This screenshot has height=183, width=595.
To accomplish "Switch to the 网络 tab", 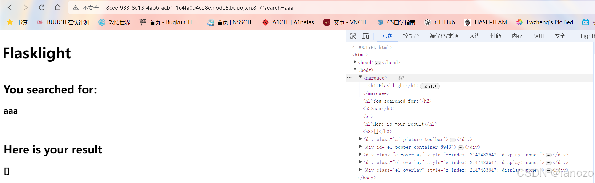I will 474,36.
